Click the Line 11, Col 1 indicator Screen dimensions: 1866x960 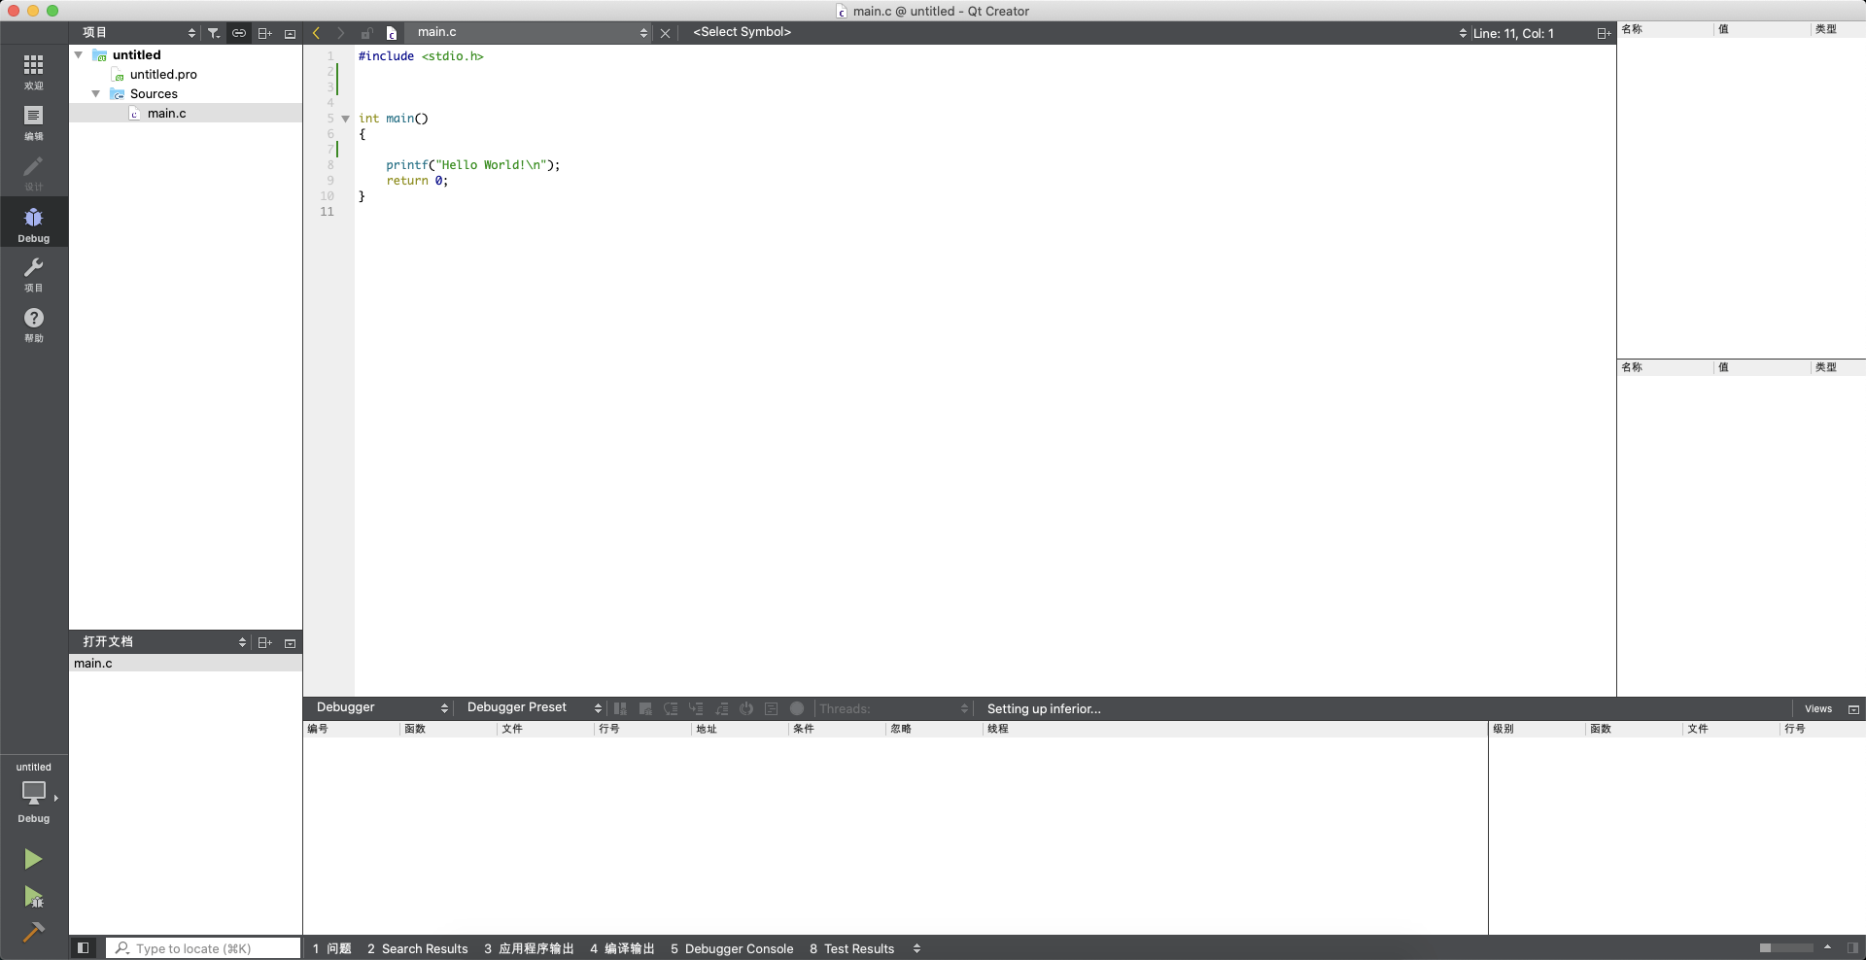pos(1513,33)
